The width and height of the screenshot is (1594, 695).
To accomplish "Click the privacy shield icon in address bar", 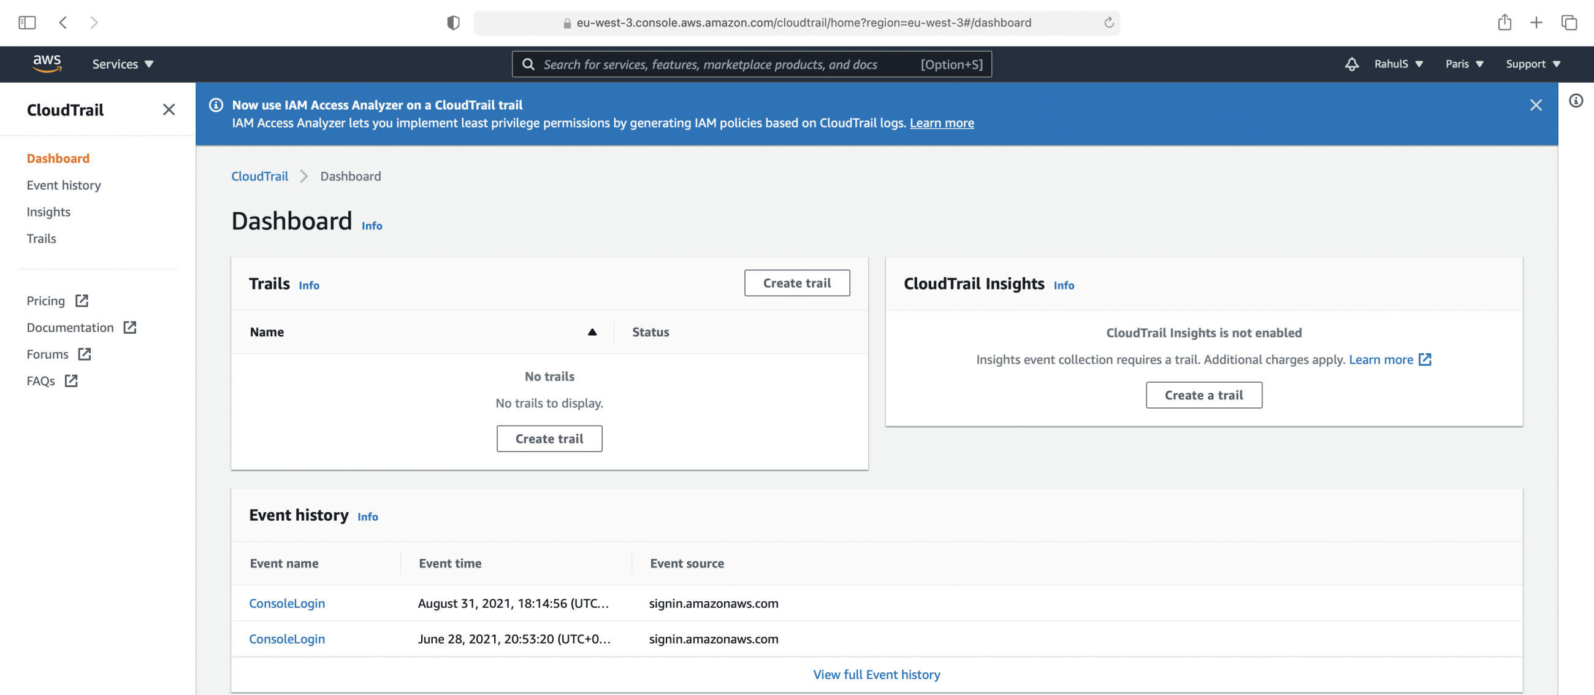I will pos(454,22).
